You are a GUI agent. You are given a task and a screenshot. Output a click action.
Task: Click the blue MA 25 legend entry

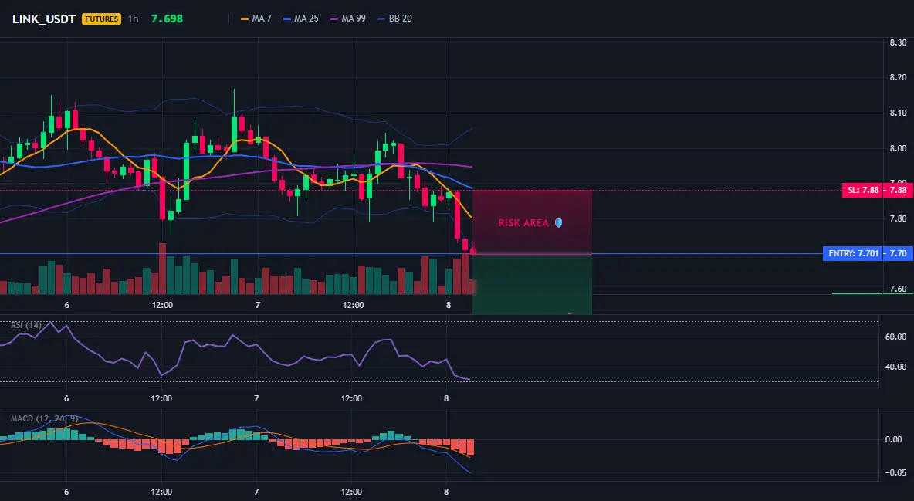click(301, 19)
